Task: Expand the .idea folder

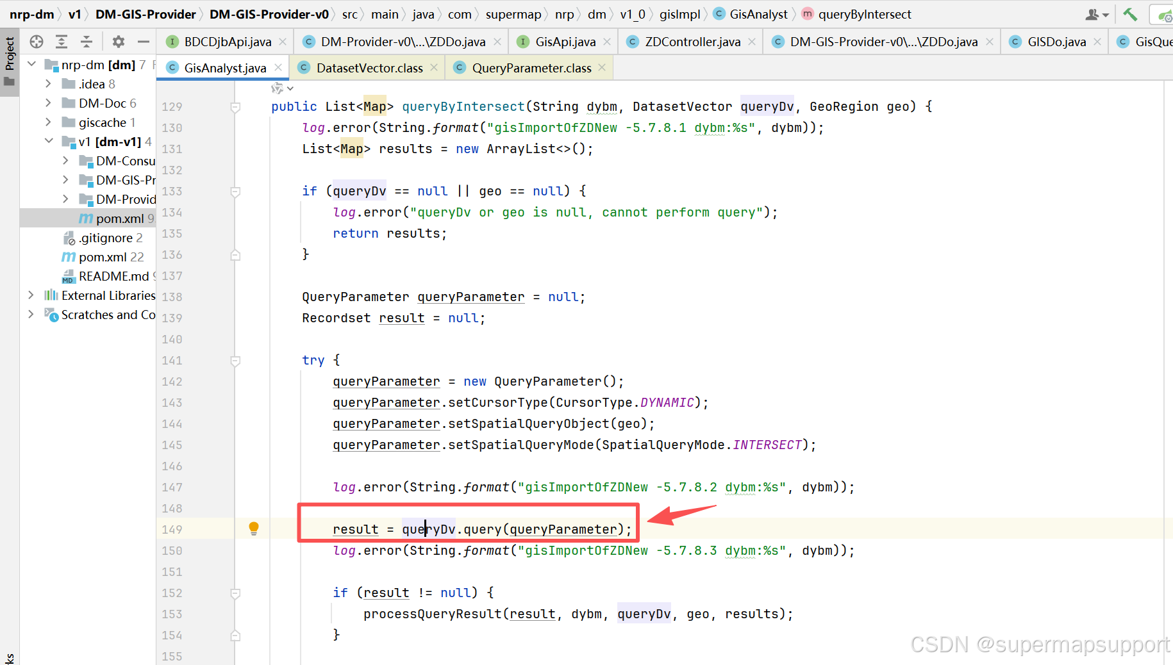Action: coord(48,84)
